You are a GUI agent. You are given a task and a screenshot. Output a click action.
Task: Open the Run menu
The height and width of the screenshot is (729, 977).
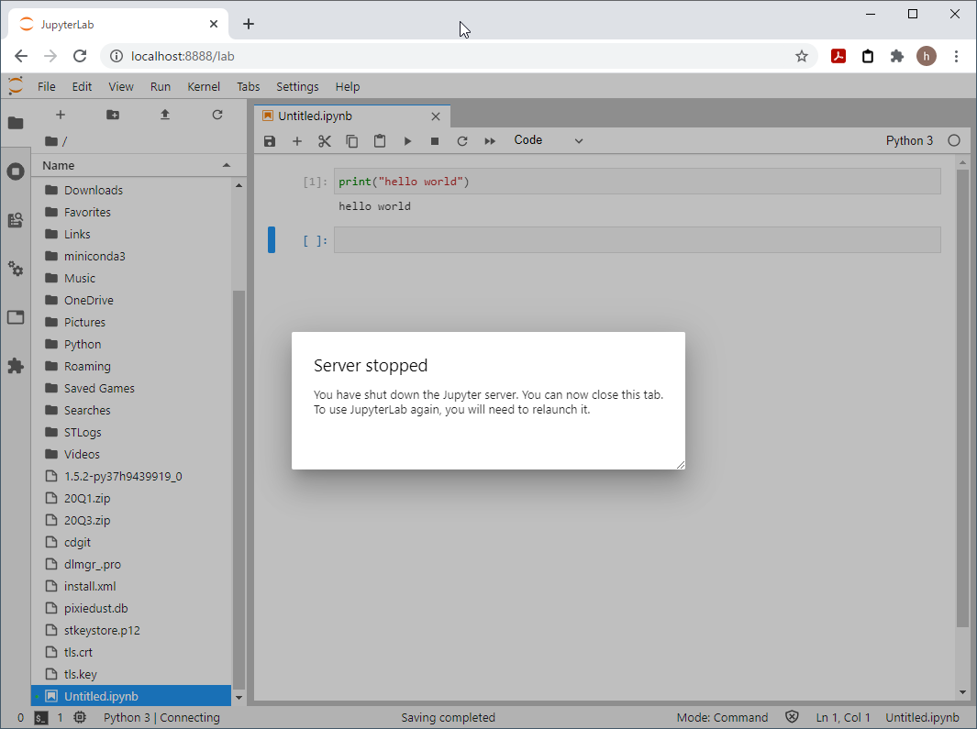(161, 86)
